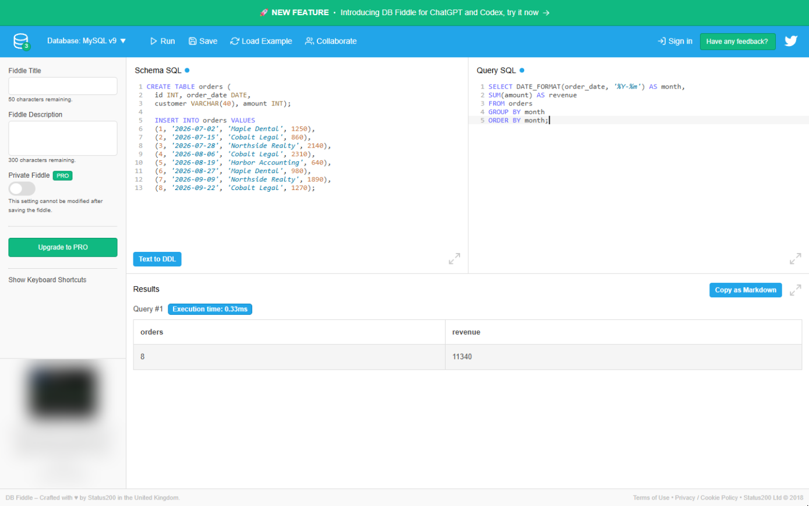The height and width of the screenshot is (506, 809).
Task: Focus the Fiddle Description text area
Action: (x=63, y=138)
